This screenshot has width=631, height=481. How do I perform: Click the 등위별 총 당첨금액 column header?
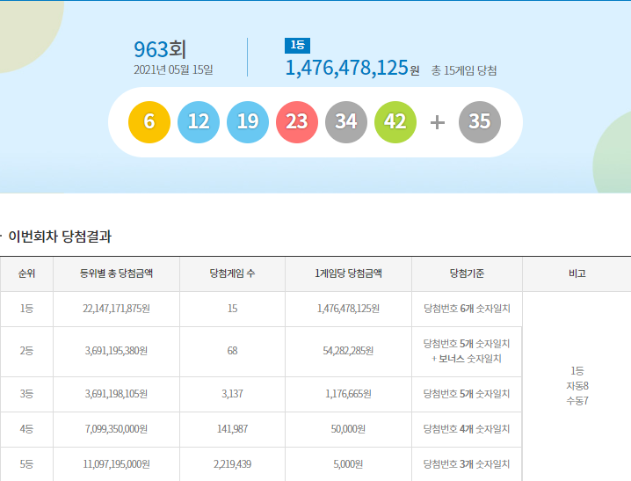point(116,273)
